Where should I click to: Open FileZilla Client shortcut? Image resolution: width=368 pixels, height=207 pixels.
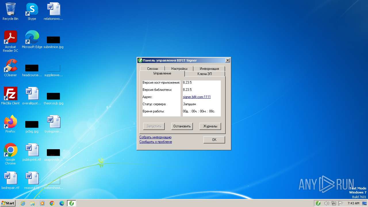[x=10, y=96]
